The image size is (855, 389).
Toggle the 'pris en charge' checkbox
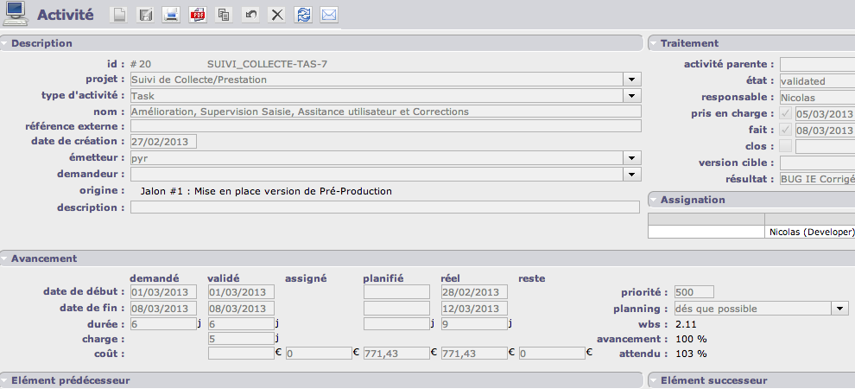point(785,114)
